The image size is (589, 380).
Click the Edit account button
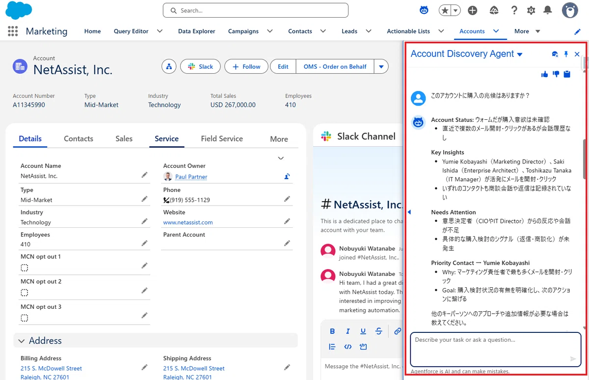[283, 66]
